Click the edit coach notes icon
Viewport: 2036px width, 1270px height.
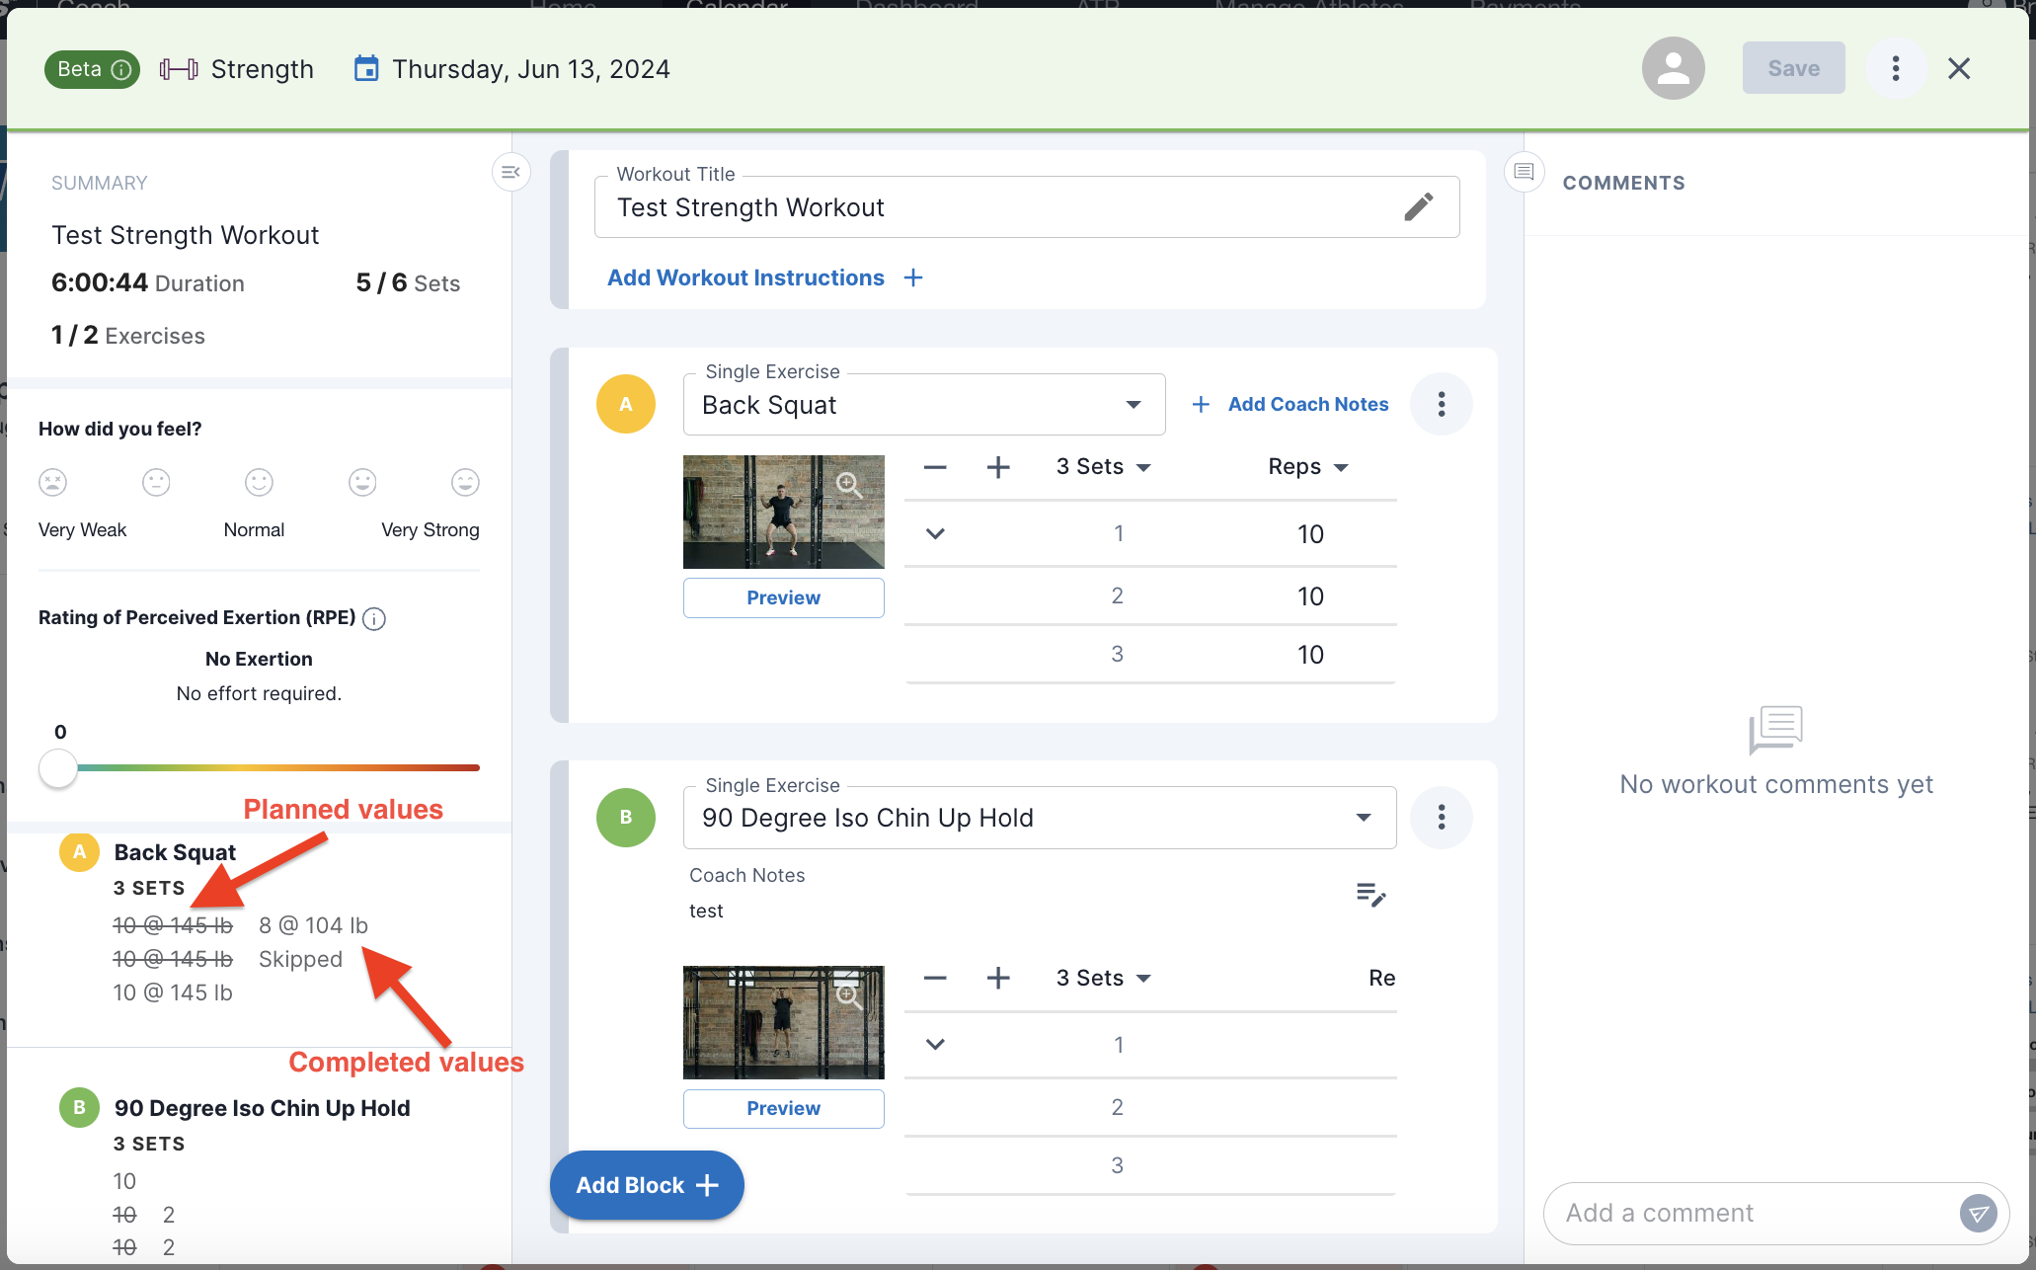(x=1370, y=895)
